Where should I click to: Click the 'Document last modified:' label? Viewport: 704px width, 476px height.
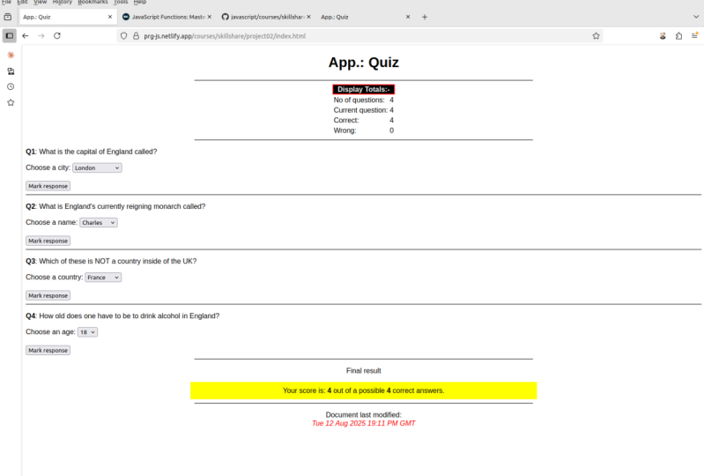[x=364, y=415]
